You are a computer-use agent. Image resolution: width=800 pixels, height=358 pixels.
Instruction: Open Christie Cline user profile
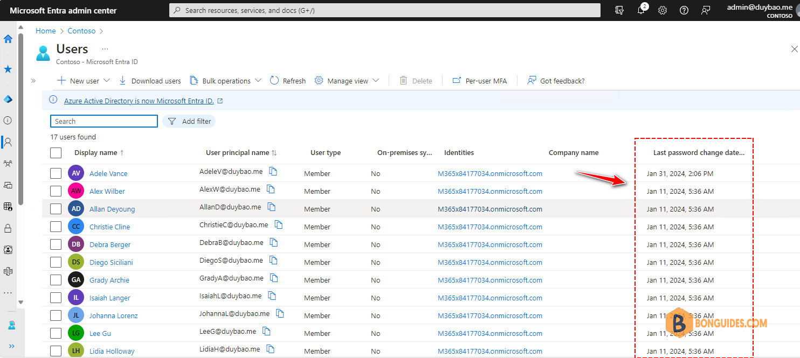pos(110,227)
